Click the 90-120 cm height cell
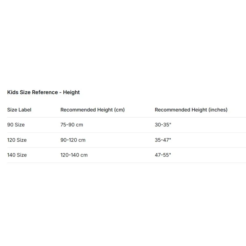Viewport: 246px width, 246px height. 73,140
